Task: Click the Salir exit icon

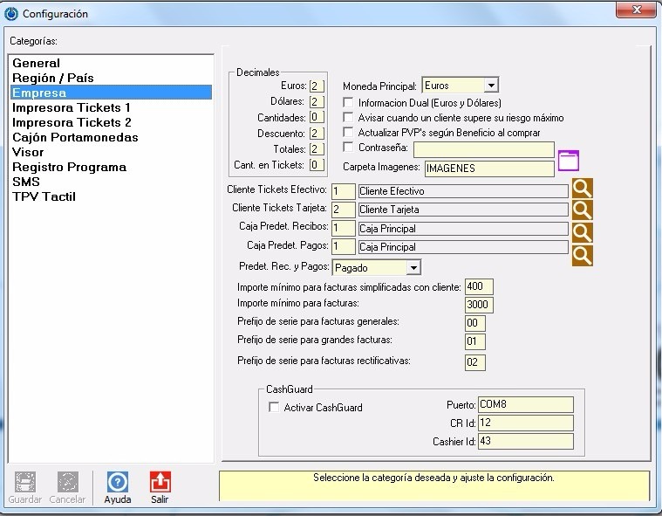Action: pyautogui.click(x=160, y=482)
